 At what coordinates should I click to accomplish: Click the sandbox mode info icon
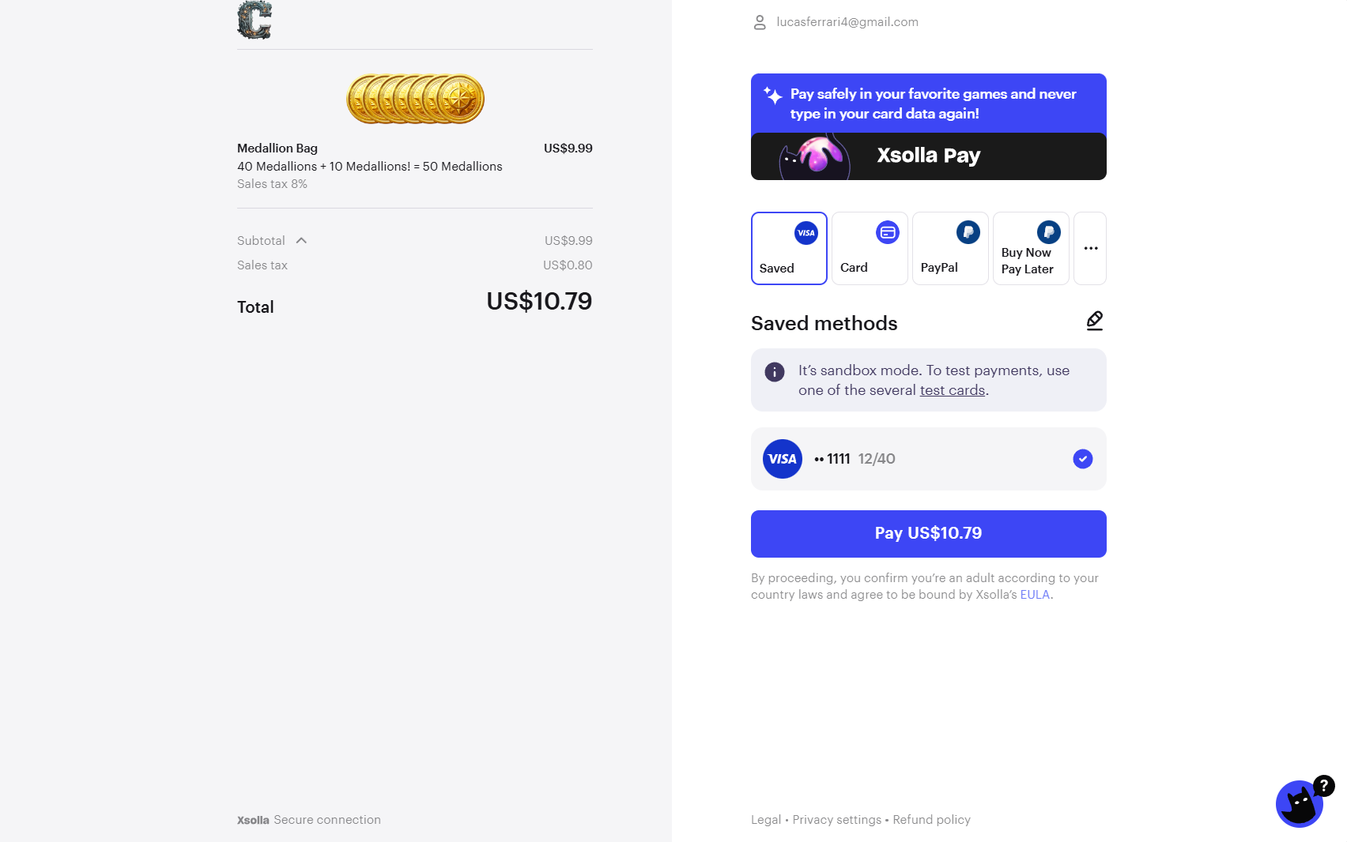pos(775,372)
